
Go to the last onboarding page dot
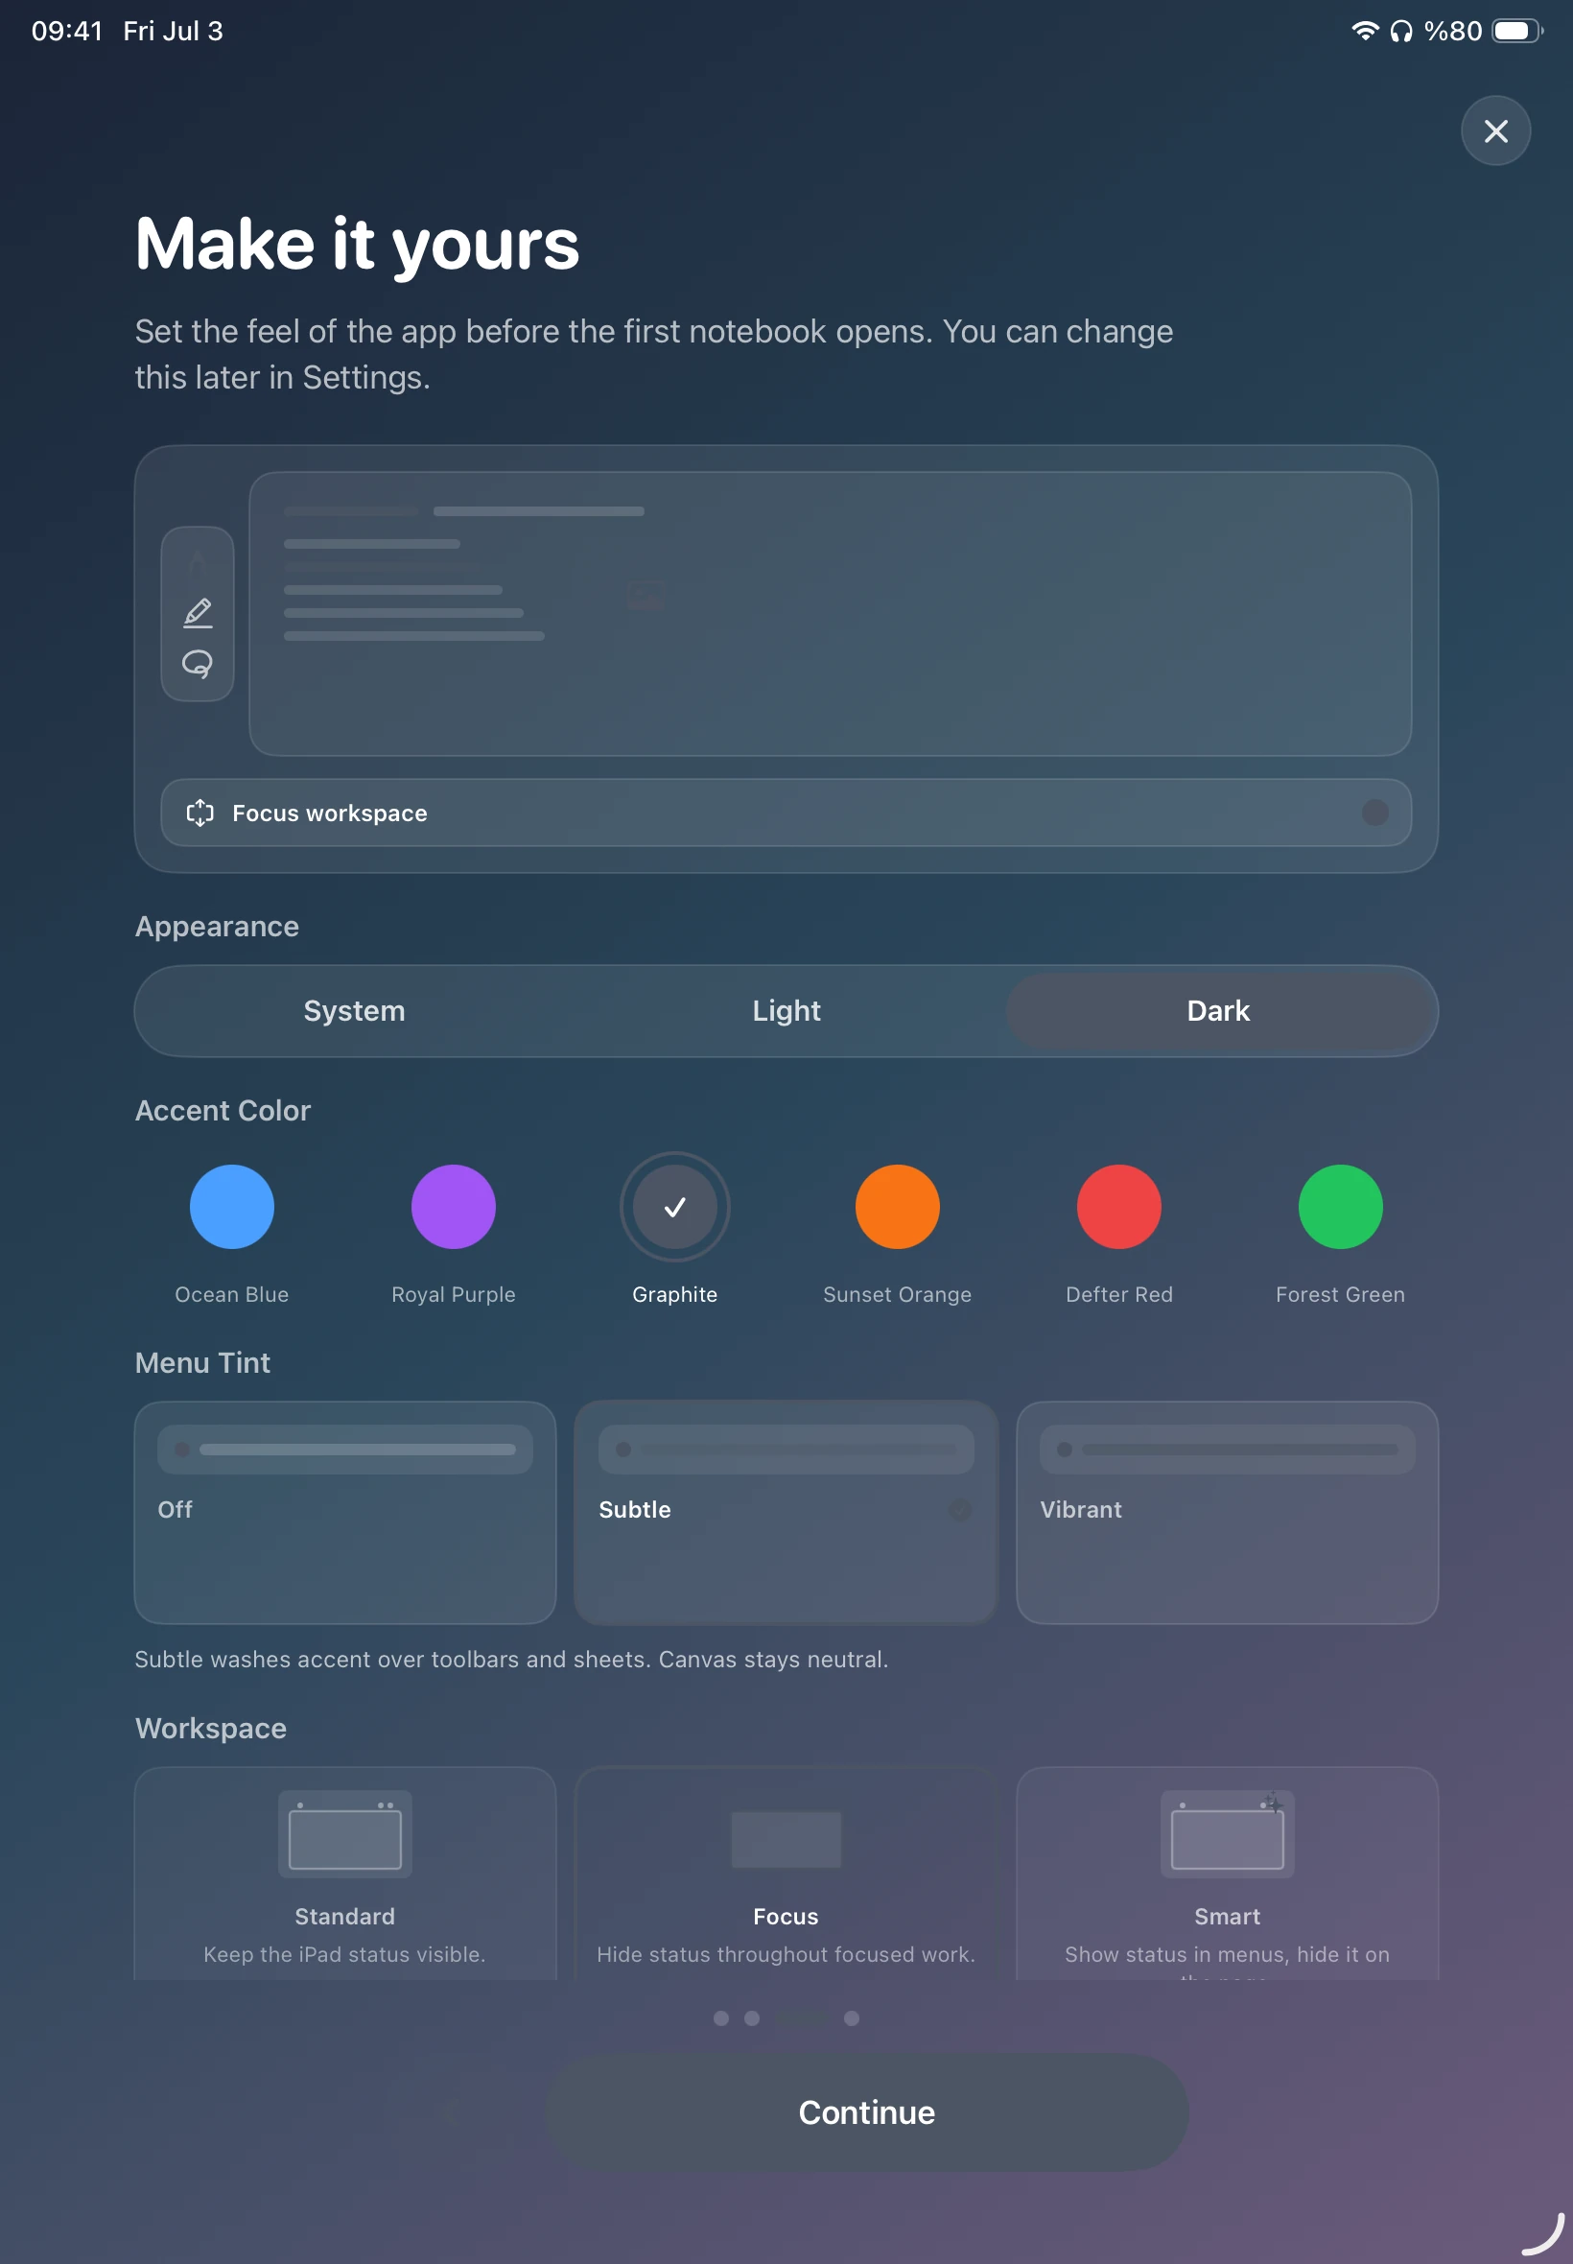pyautogui.click(x=852, y=2018)
